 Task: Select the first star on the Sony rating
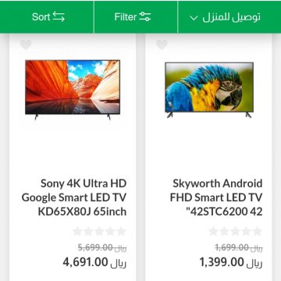pyautogui.click(x=77, y=231)
